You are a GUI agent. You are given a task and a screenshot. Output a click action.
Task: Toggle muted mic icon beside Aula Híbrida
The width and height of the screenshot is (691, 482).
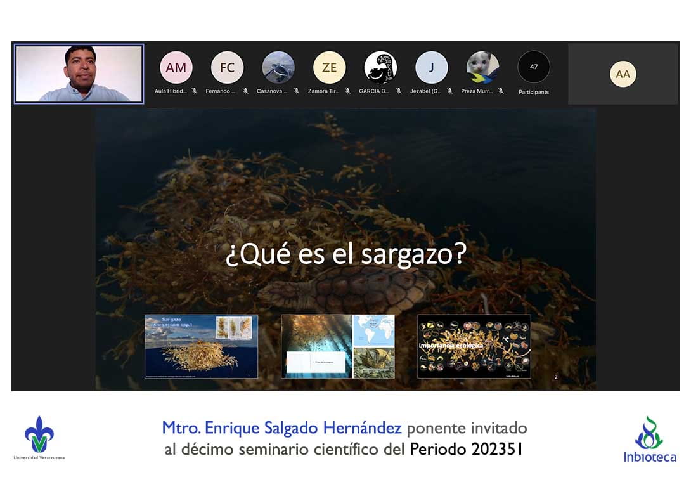tap(194, 91)
